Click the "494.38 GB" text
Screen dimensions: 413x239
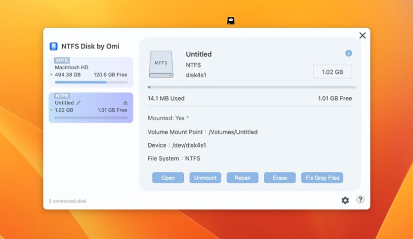68,75
